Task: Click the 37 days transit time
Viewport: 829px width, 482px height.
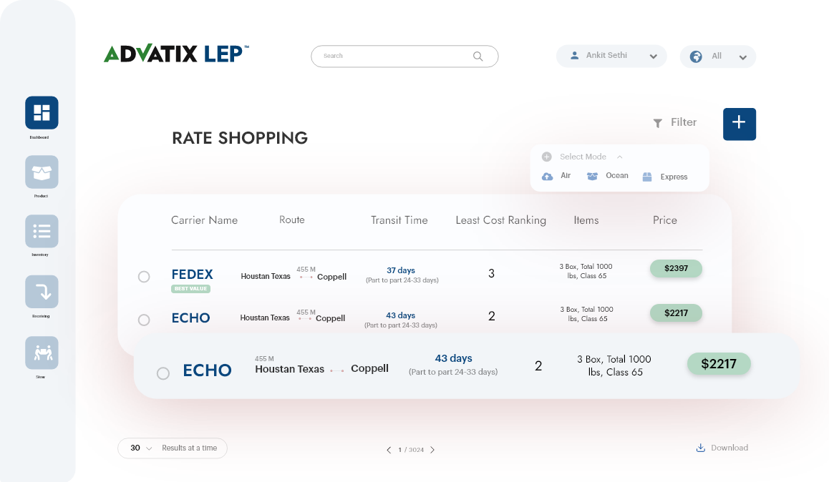Action: pyautogui.click(x=401, y=270)
